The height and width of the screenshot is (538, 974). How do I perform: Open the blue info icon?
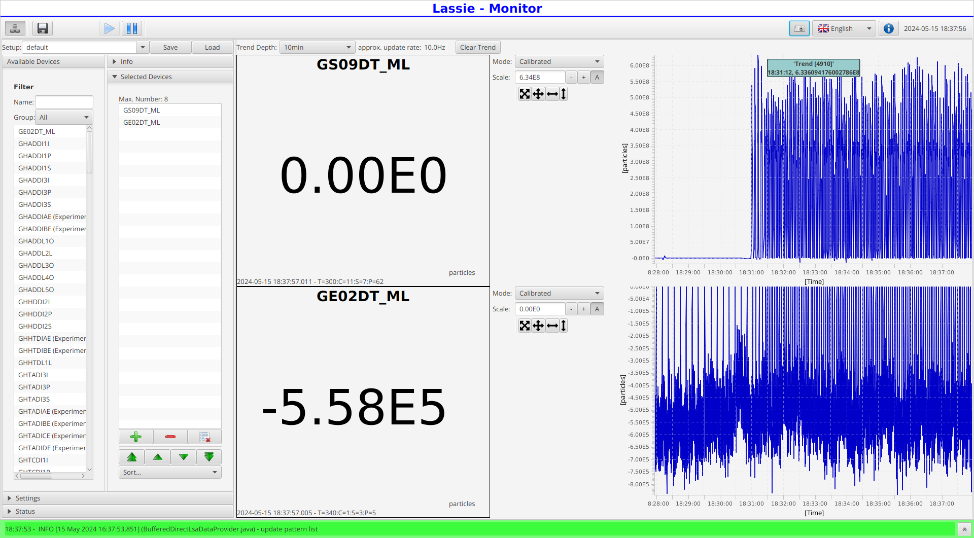[888, 28]
